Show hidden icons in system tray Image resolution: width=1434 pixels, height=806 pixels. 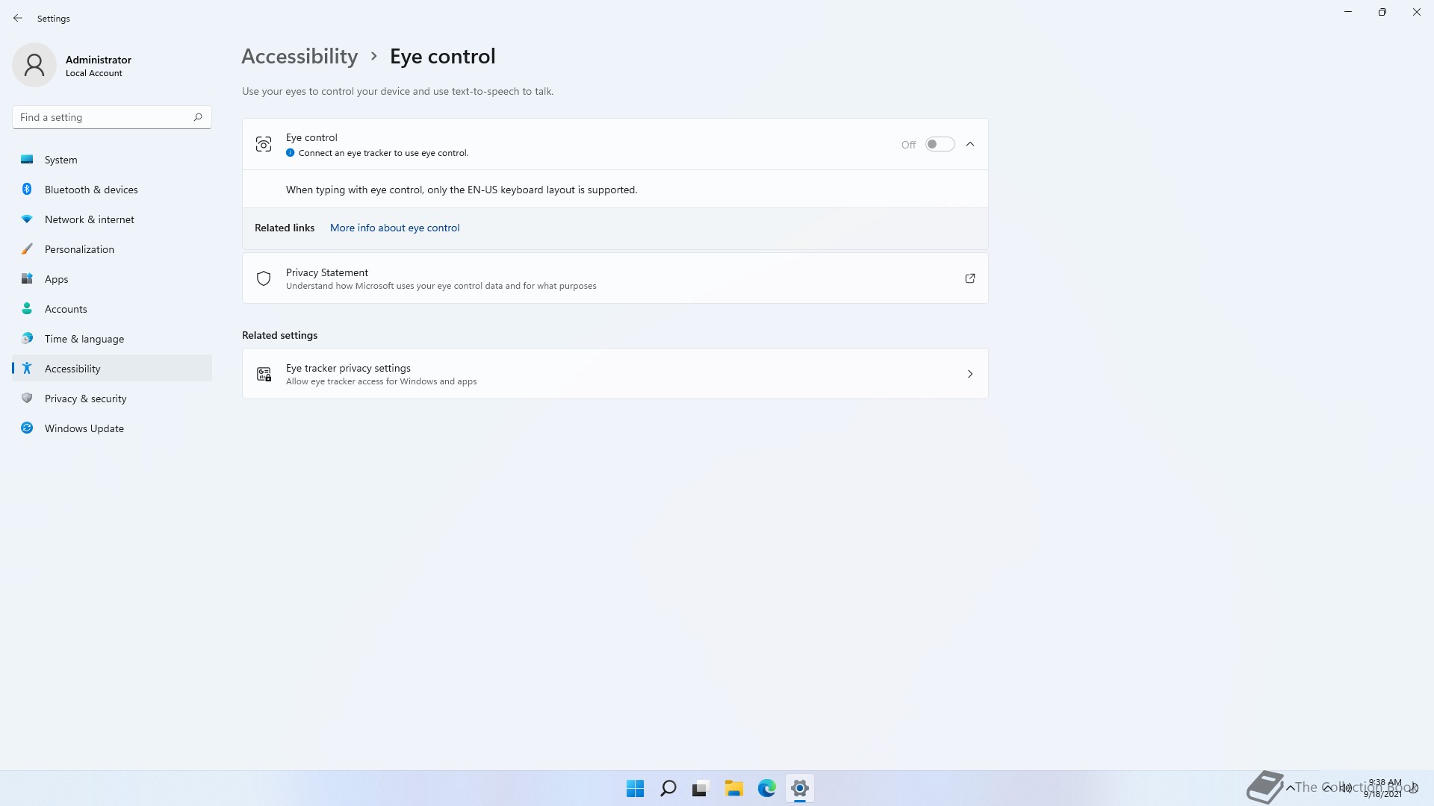1290,788
